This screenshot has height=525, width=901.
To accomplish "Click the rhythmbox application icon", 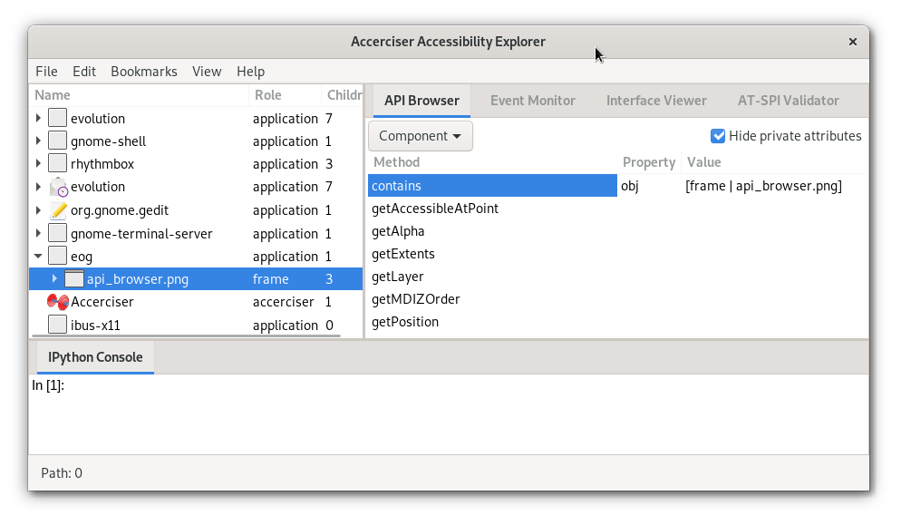I will point(58,164).
